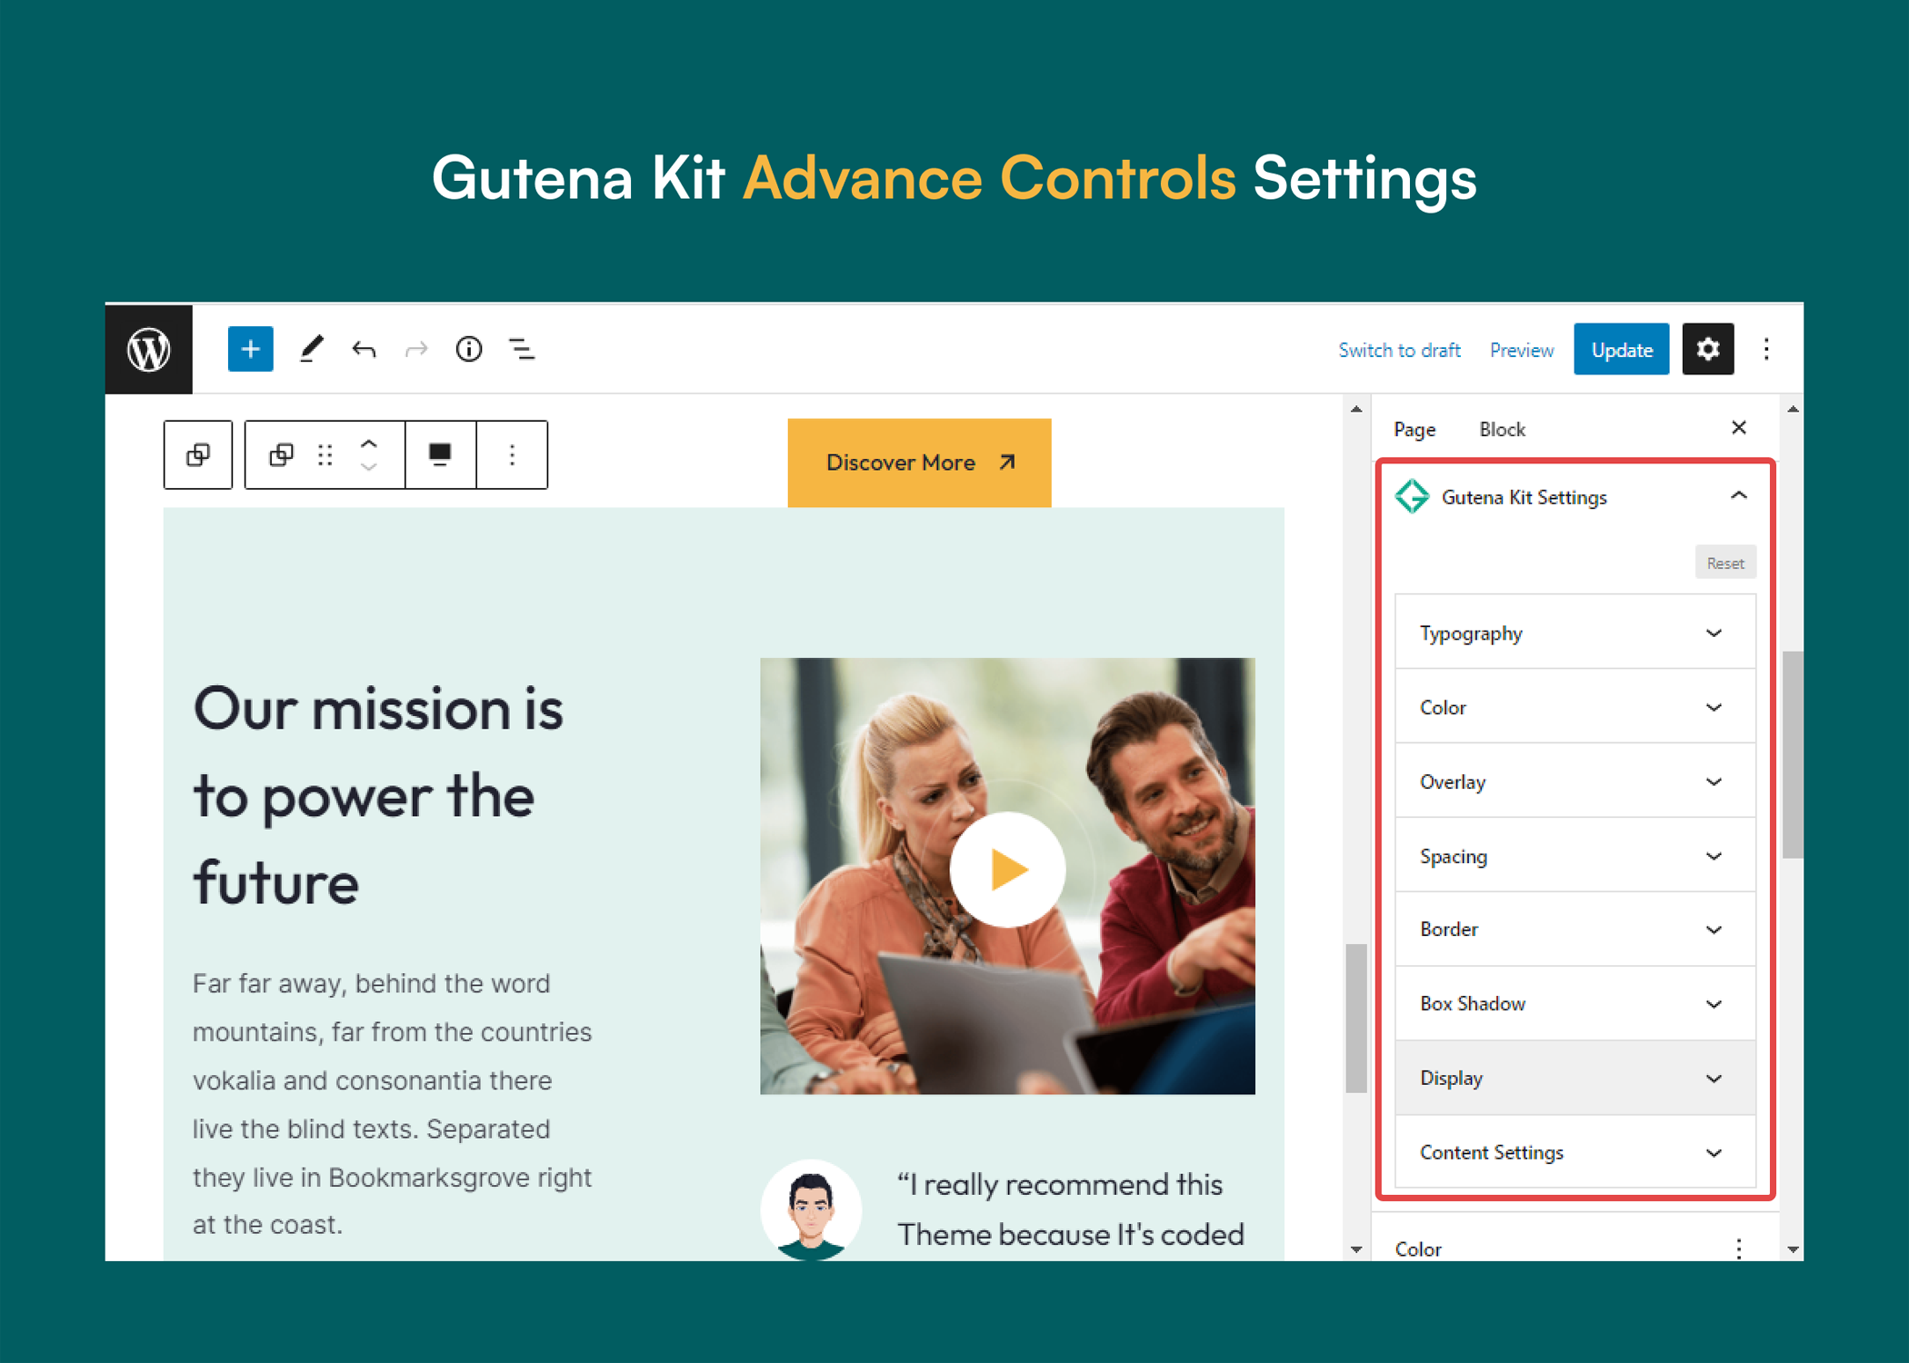Move the block down with the arrow
1909x1363 pixels.
click(x=368, y=466)
